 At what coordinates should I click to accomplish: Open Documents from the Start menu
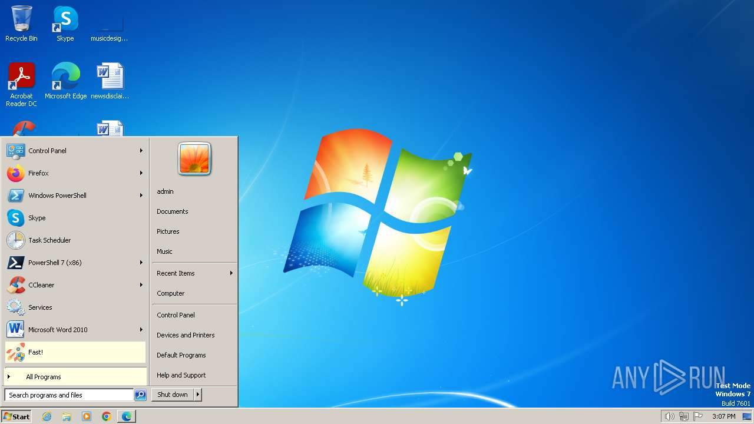[x=194, y=211]
